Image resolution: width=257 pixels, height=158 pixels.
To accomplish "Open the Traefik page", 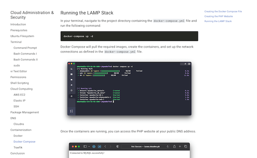I will coord(18,147).
